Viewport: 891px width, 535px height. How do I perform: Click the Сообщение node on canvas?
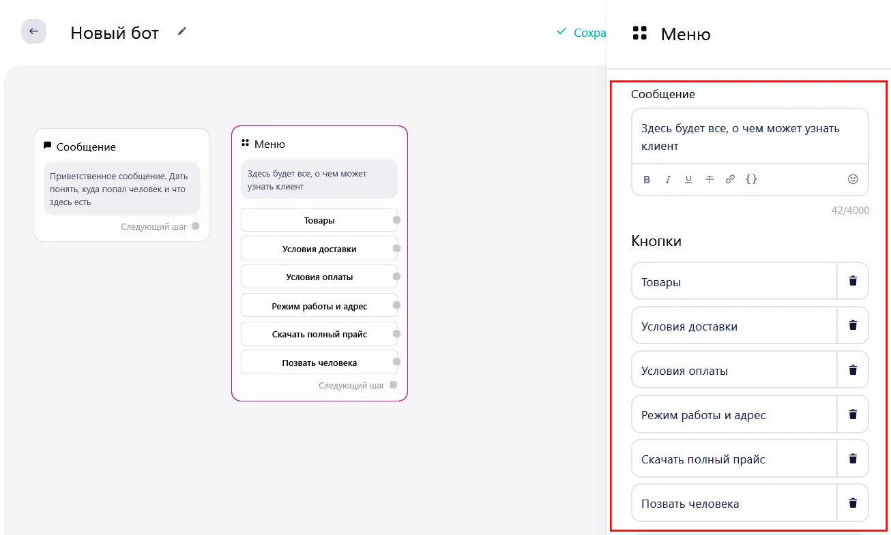(121, 147)
